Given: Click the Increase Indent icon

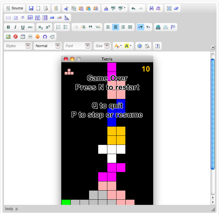Looking at the screenshot, I should click(x=83, y=27).
